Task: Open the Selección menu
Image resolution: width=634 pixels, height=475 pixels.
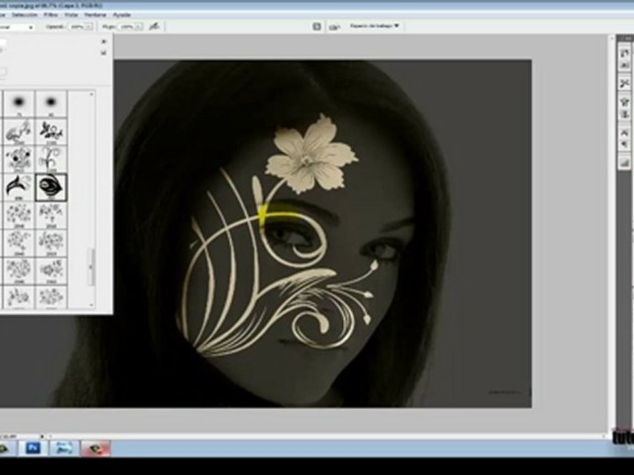Action: (x=24, y=15)
